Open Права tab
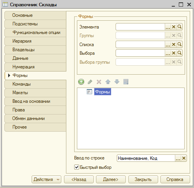Image resolution: width=194 pixels, height=188 pixels. [35, 110]
